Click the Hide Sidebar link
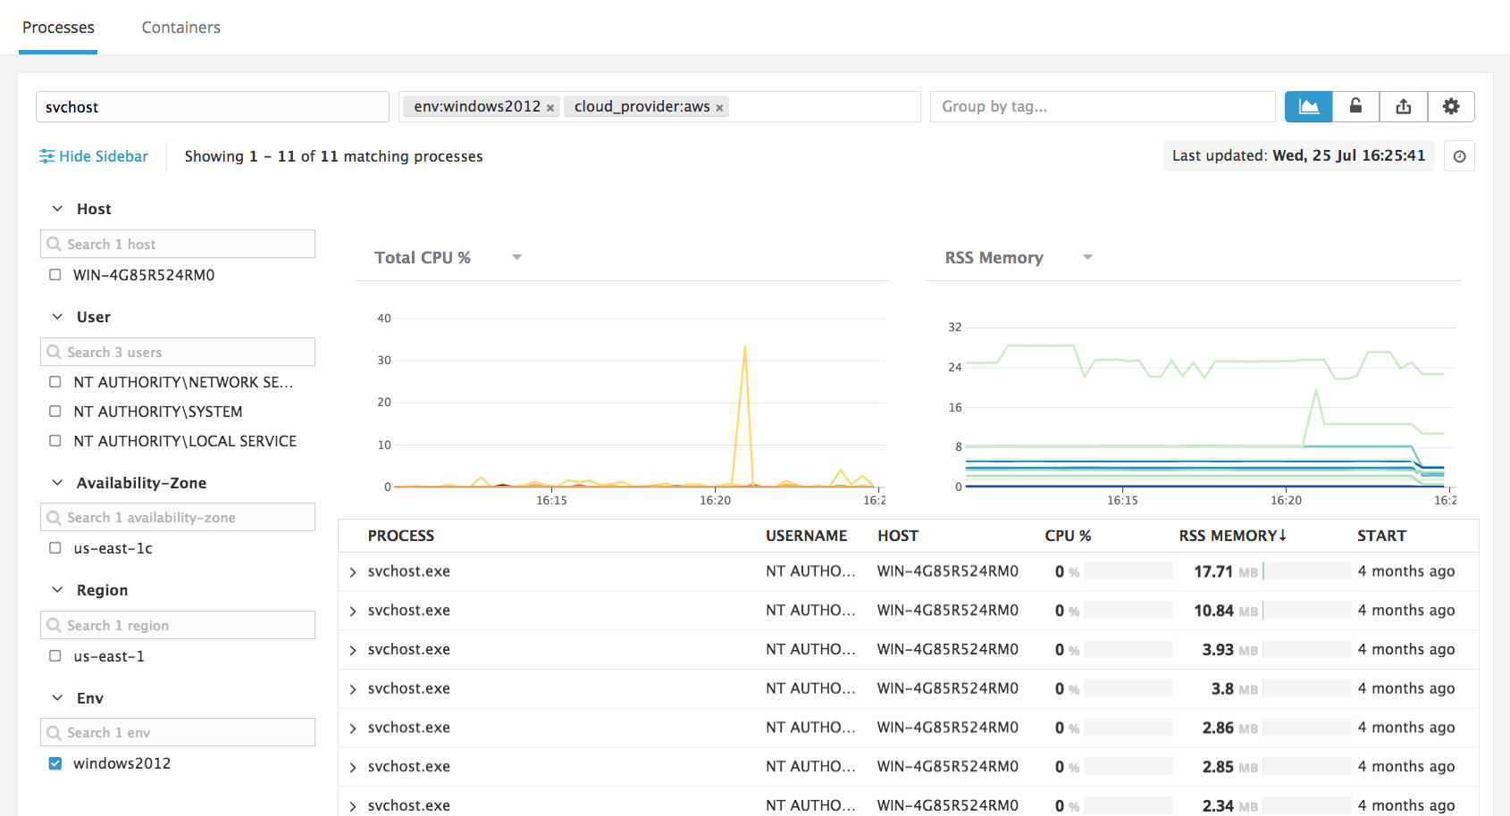The height and width of the screenshot is (816, 1510). pos(103,155)
